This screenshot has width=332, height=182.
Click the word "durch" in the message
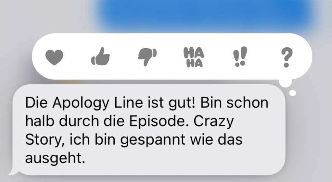coord(79,121)
